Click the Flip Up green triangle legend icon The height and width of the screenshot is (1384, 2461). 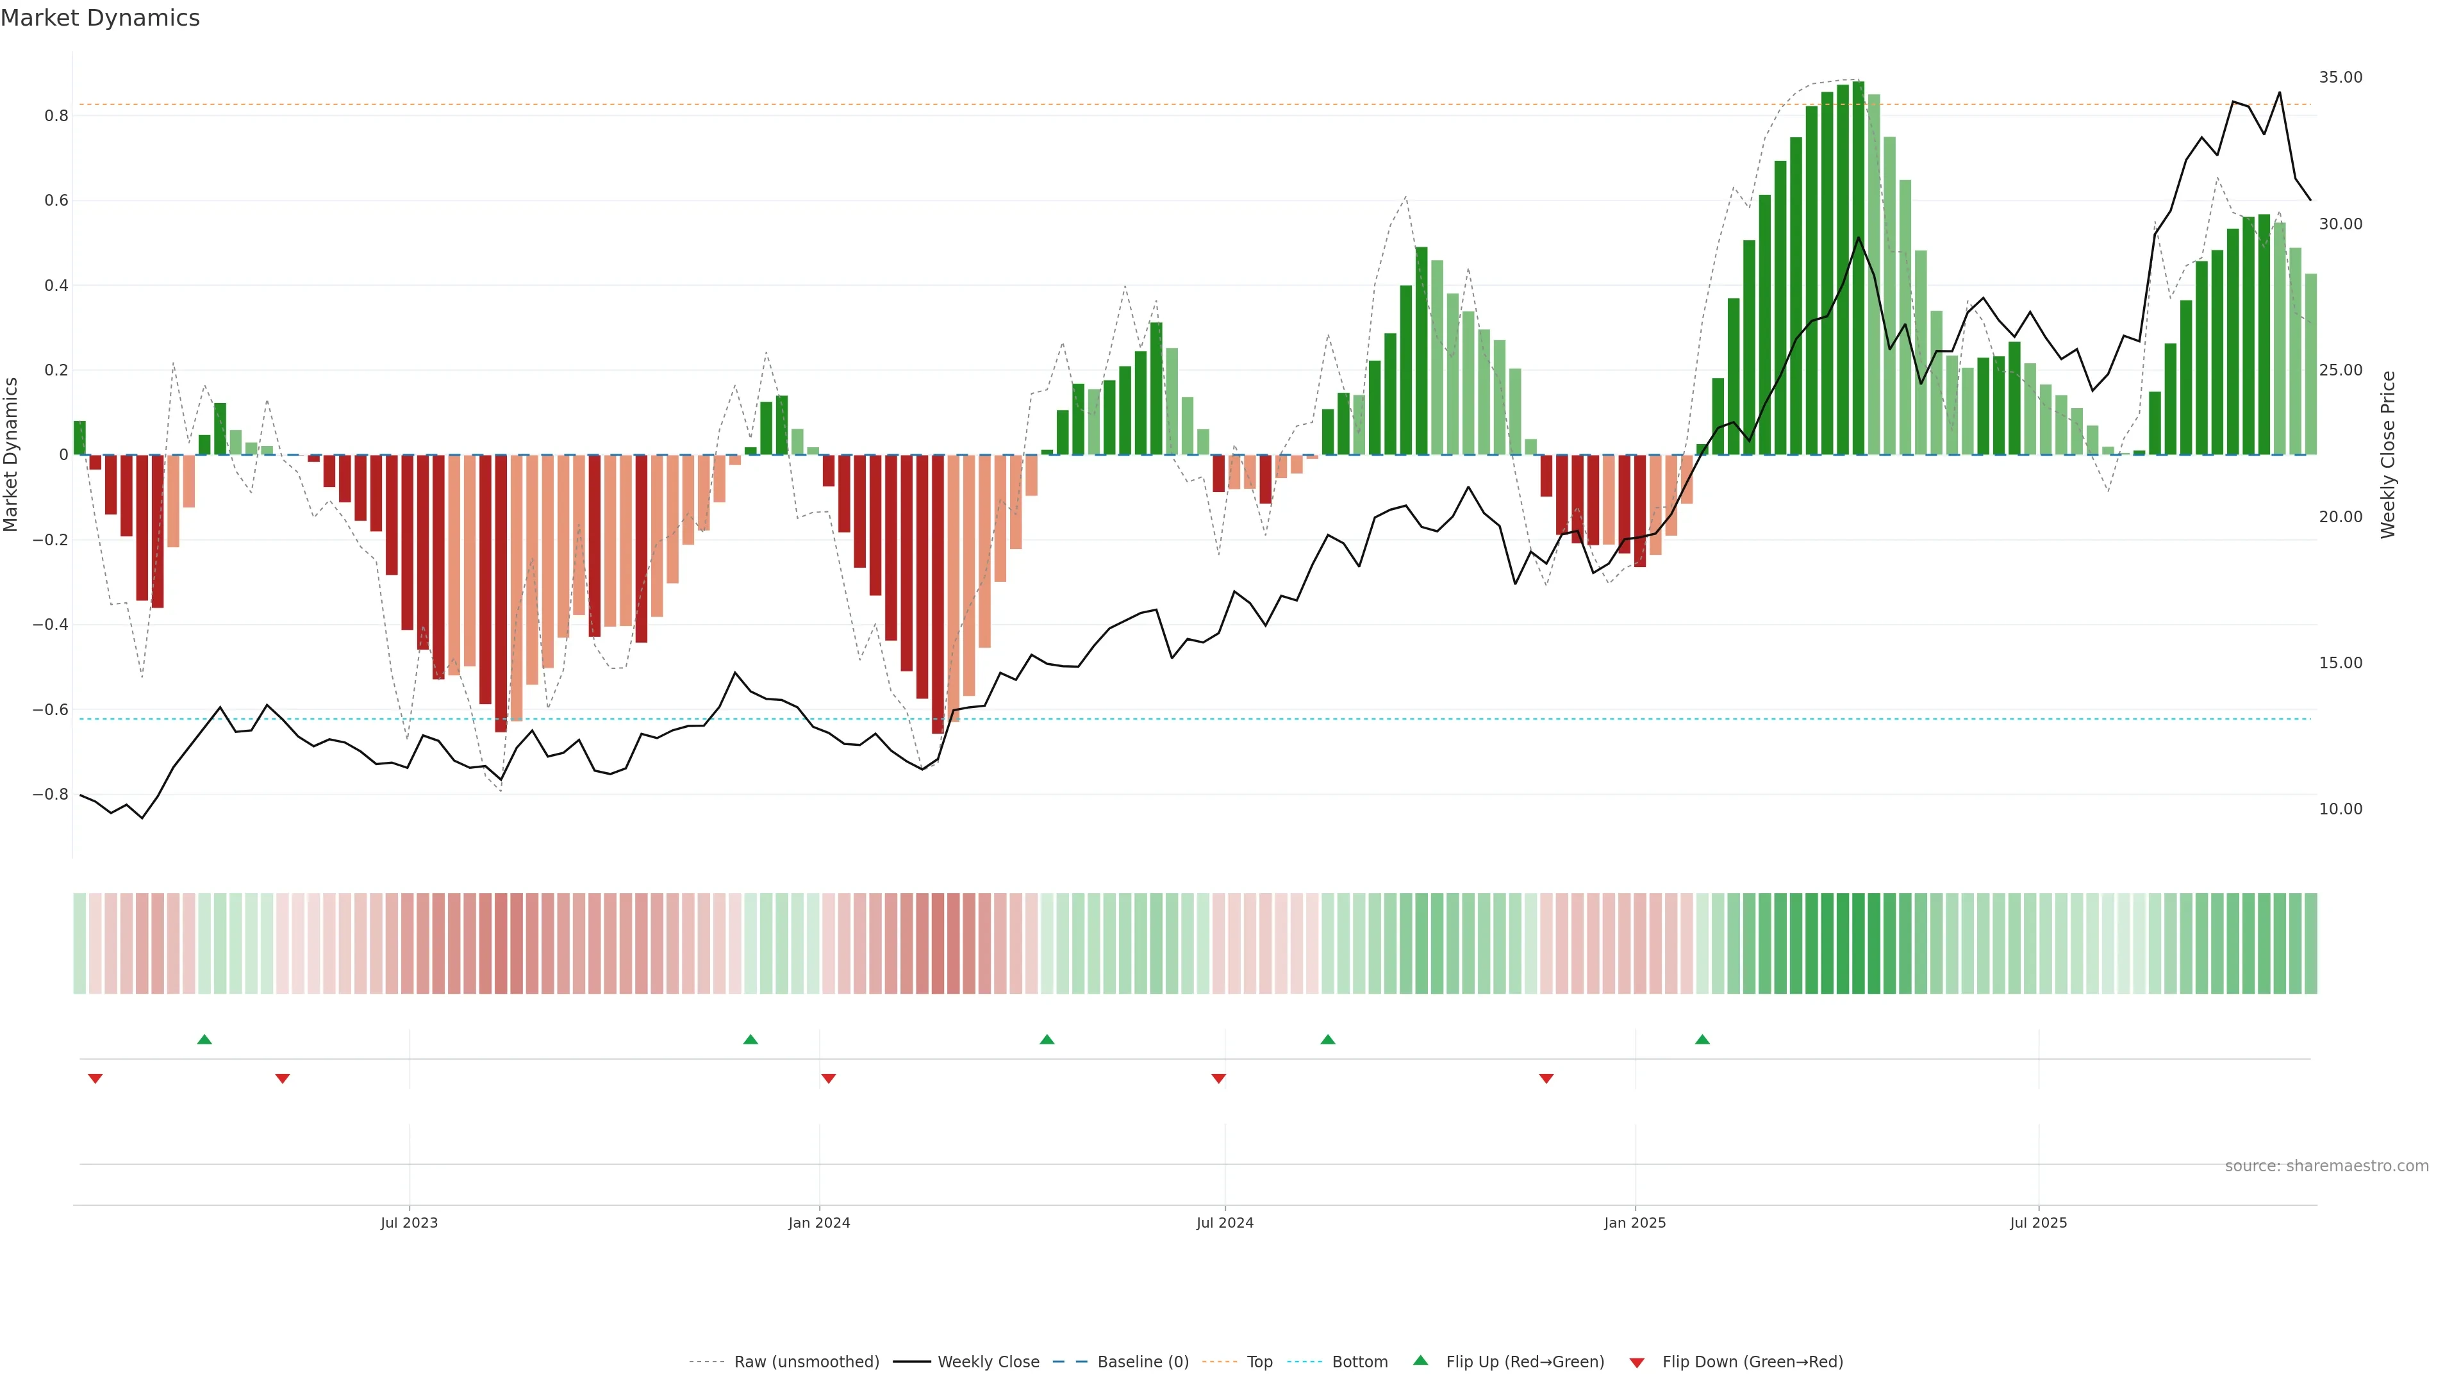1420,1360
